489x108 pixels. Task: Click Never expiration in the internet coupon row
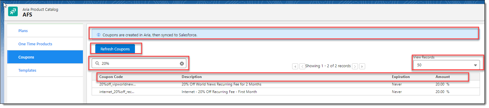click(397, 92)
